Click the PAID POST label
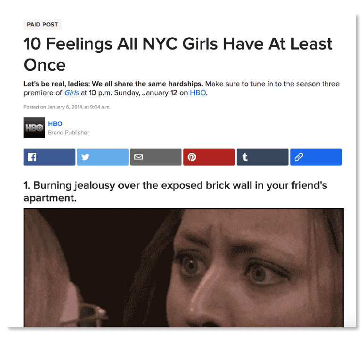Image resolution: width=363 pixels, height=341 pixels. pos(42,25)
